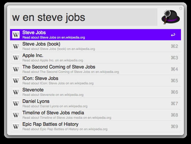Select Timeline of Steve Jobs media

pos(95,115)
